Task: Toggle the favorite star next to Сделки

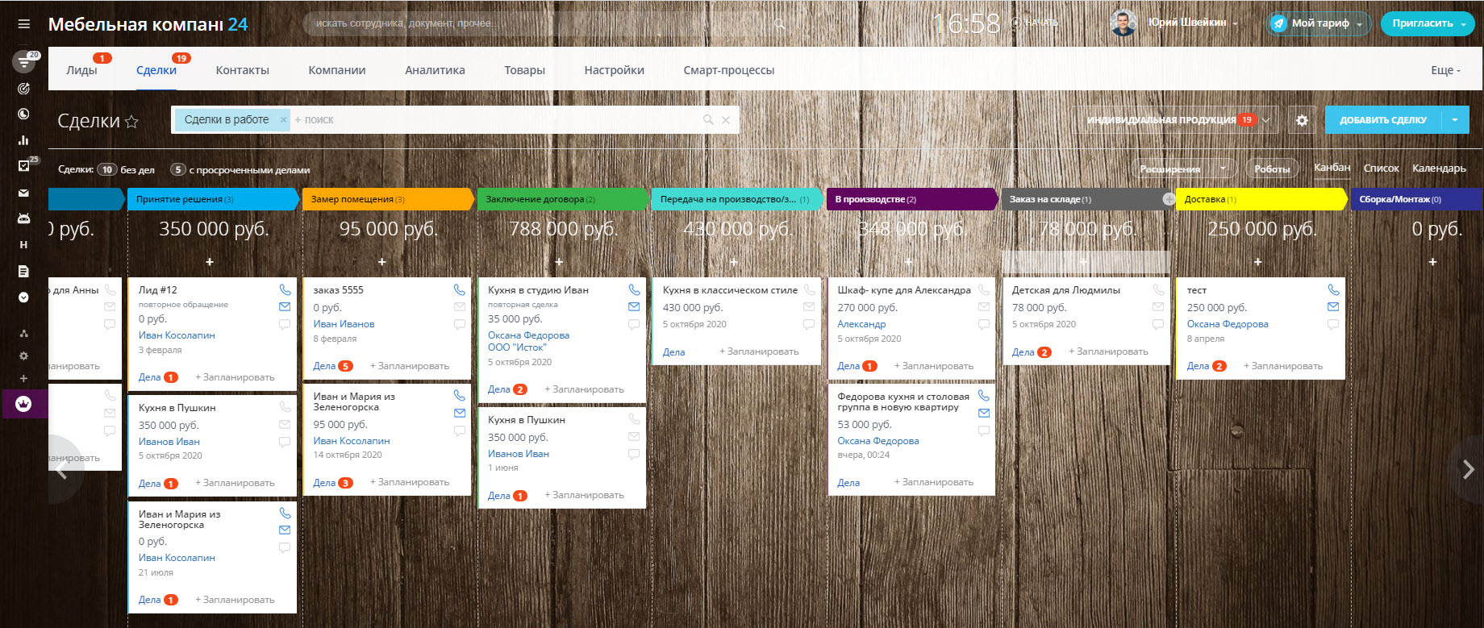Action: pyautogui.click(x=131, y=122)
